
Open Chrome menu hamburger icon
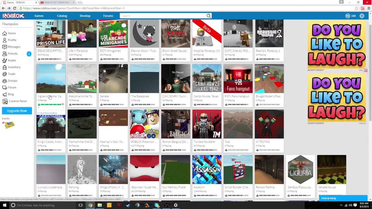click(x=369, y=8)
